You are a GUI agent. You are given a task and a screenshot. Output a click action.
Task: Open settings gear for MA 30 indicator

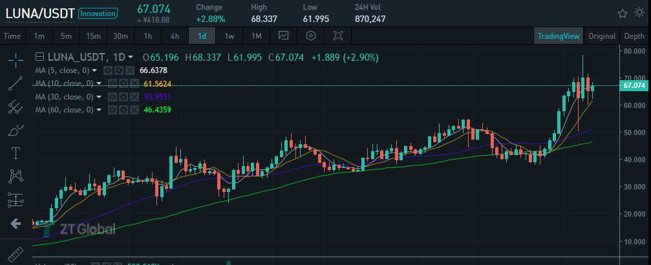point(123,97)
